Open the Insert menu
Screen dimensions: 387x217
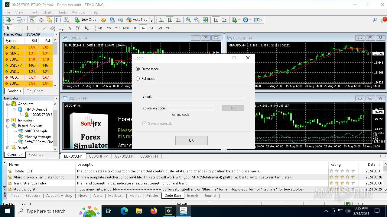33,12
